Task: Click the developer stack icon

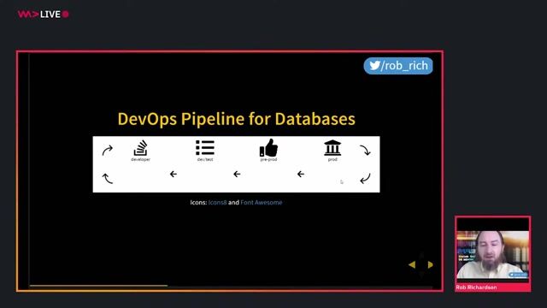Action: click(x=140, y=148)
